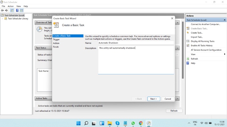Click the Refresh button at summary bottom
Viewport: 227px width, 127px height.
tap(174, 111)
